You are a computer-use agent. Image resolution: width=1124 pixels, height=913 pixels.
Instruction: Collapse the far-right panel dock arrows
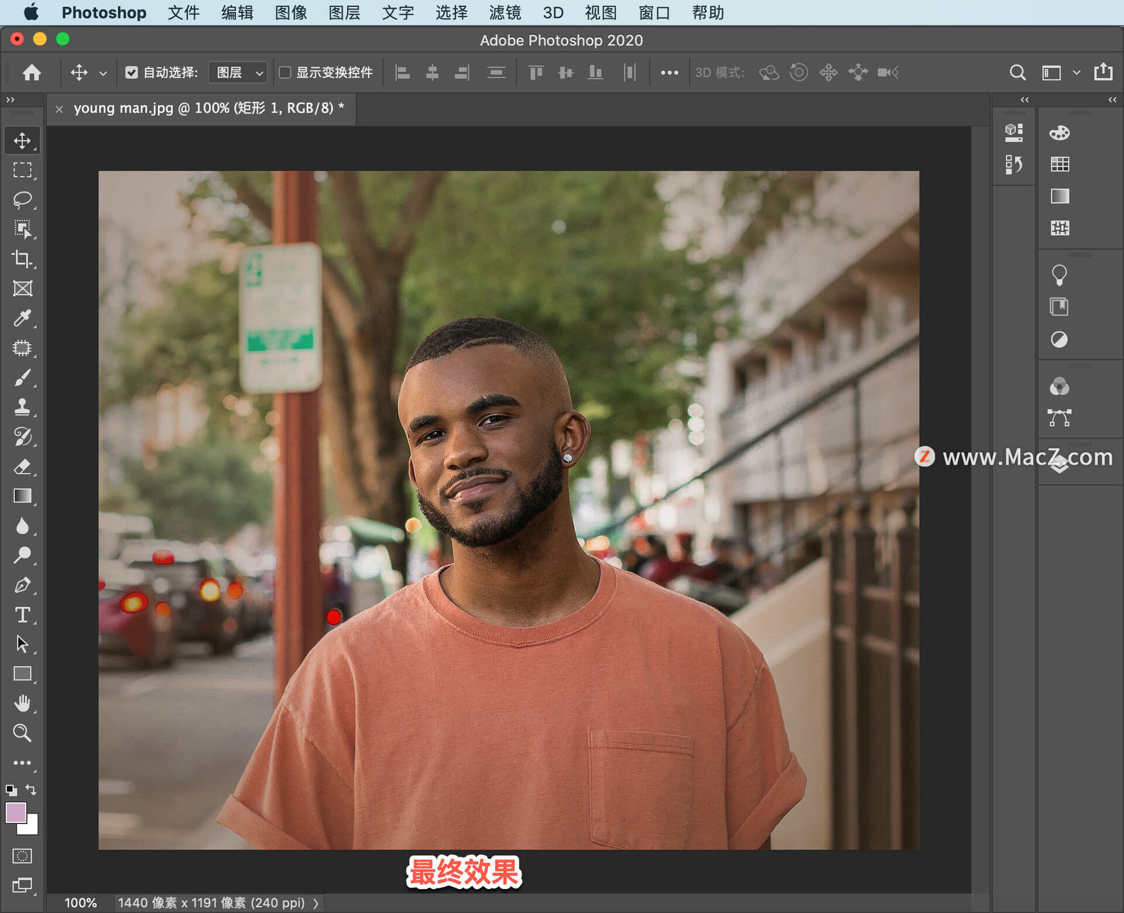[x=1112, y=100]
